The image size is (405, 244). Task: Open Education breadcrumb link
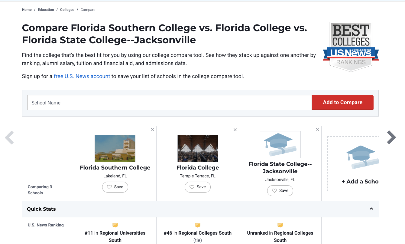(x=46, y=10)
